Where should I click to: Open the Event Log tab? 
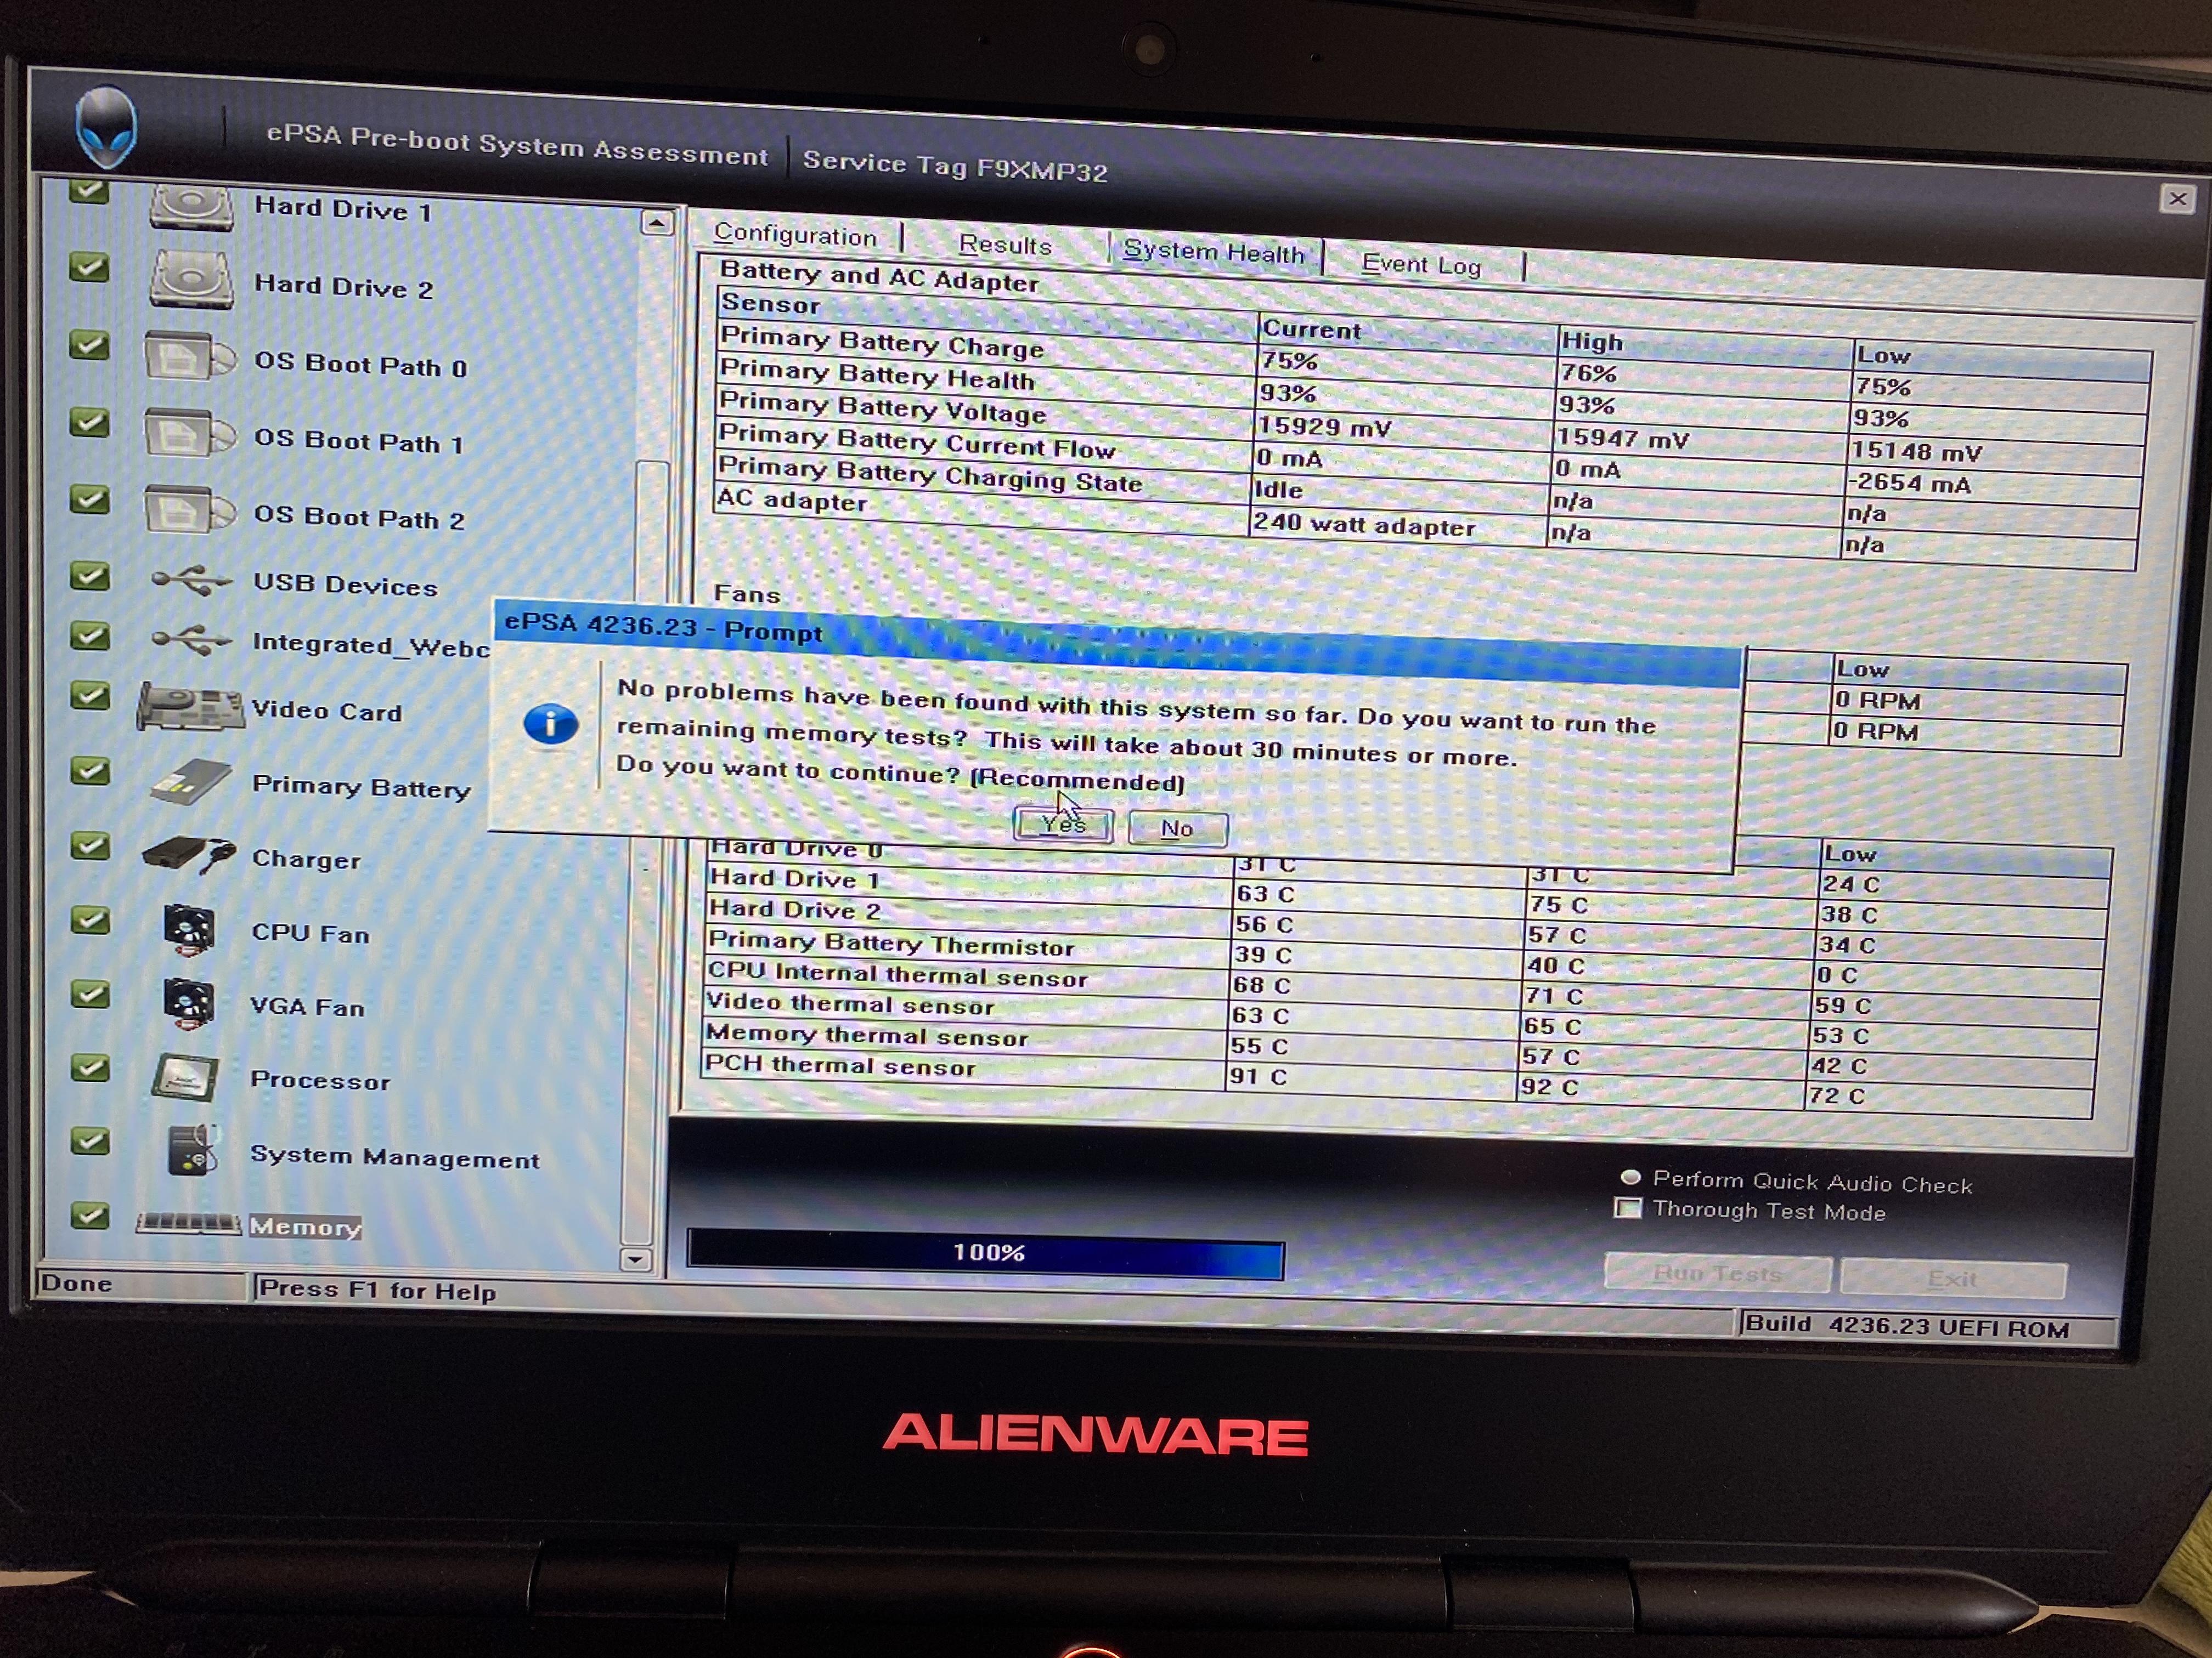(1420, 265)
